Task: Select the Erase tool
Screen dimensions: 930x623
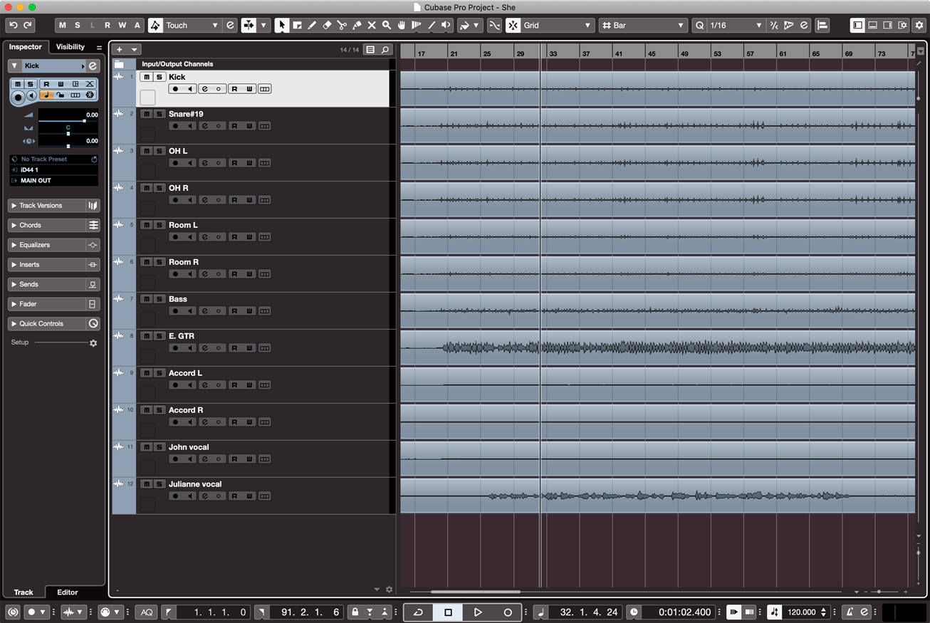Action: pos(327,25)
